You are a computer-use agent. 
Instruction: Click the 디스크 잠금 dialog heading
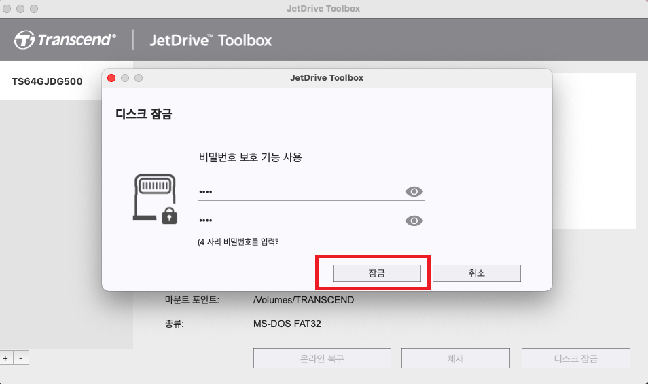pyautogui.click(x=144, y=114)
